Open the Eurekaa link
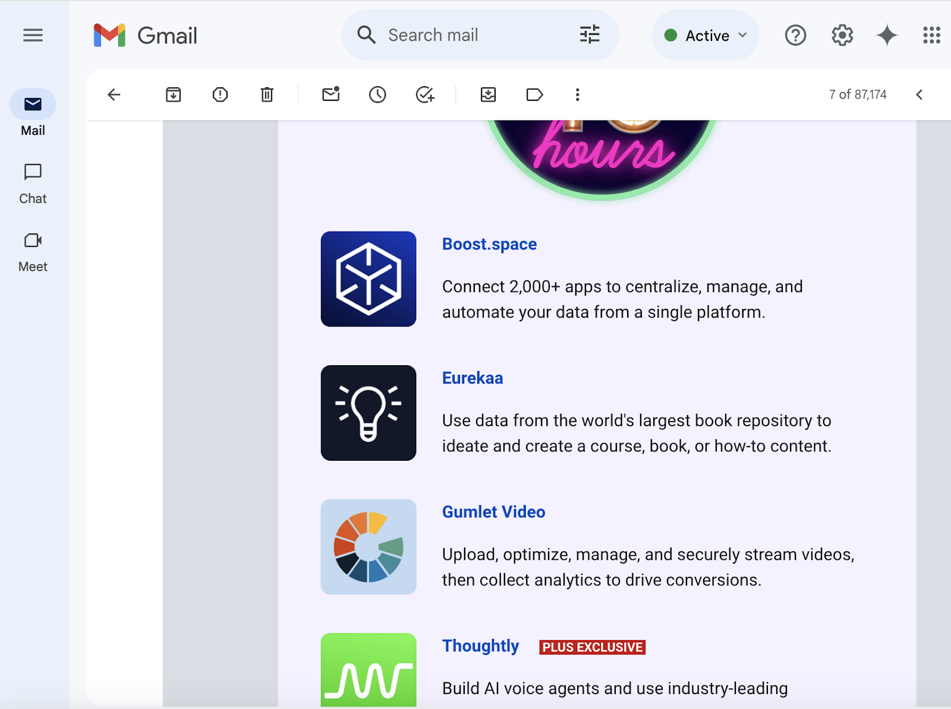The image size is (951, 709). coord(473,378)
